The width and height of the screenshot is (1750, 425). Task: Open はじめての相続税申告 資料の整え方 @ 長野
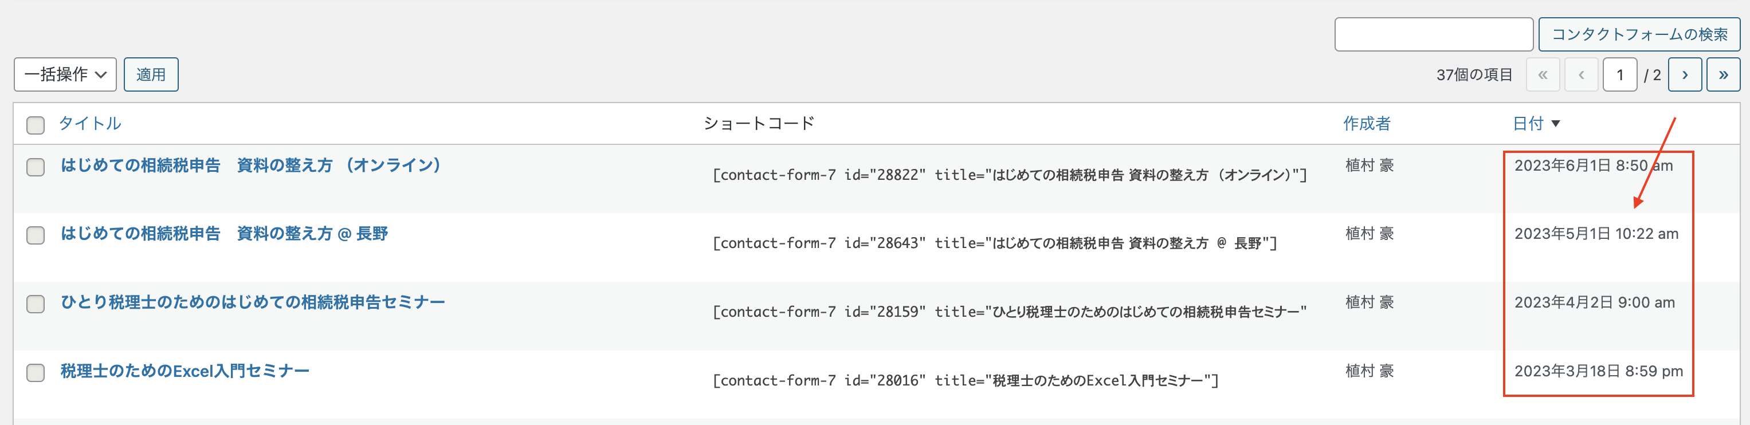224,234
